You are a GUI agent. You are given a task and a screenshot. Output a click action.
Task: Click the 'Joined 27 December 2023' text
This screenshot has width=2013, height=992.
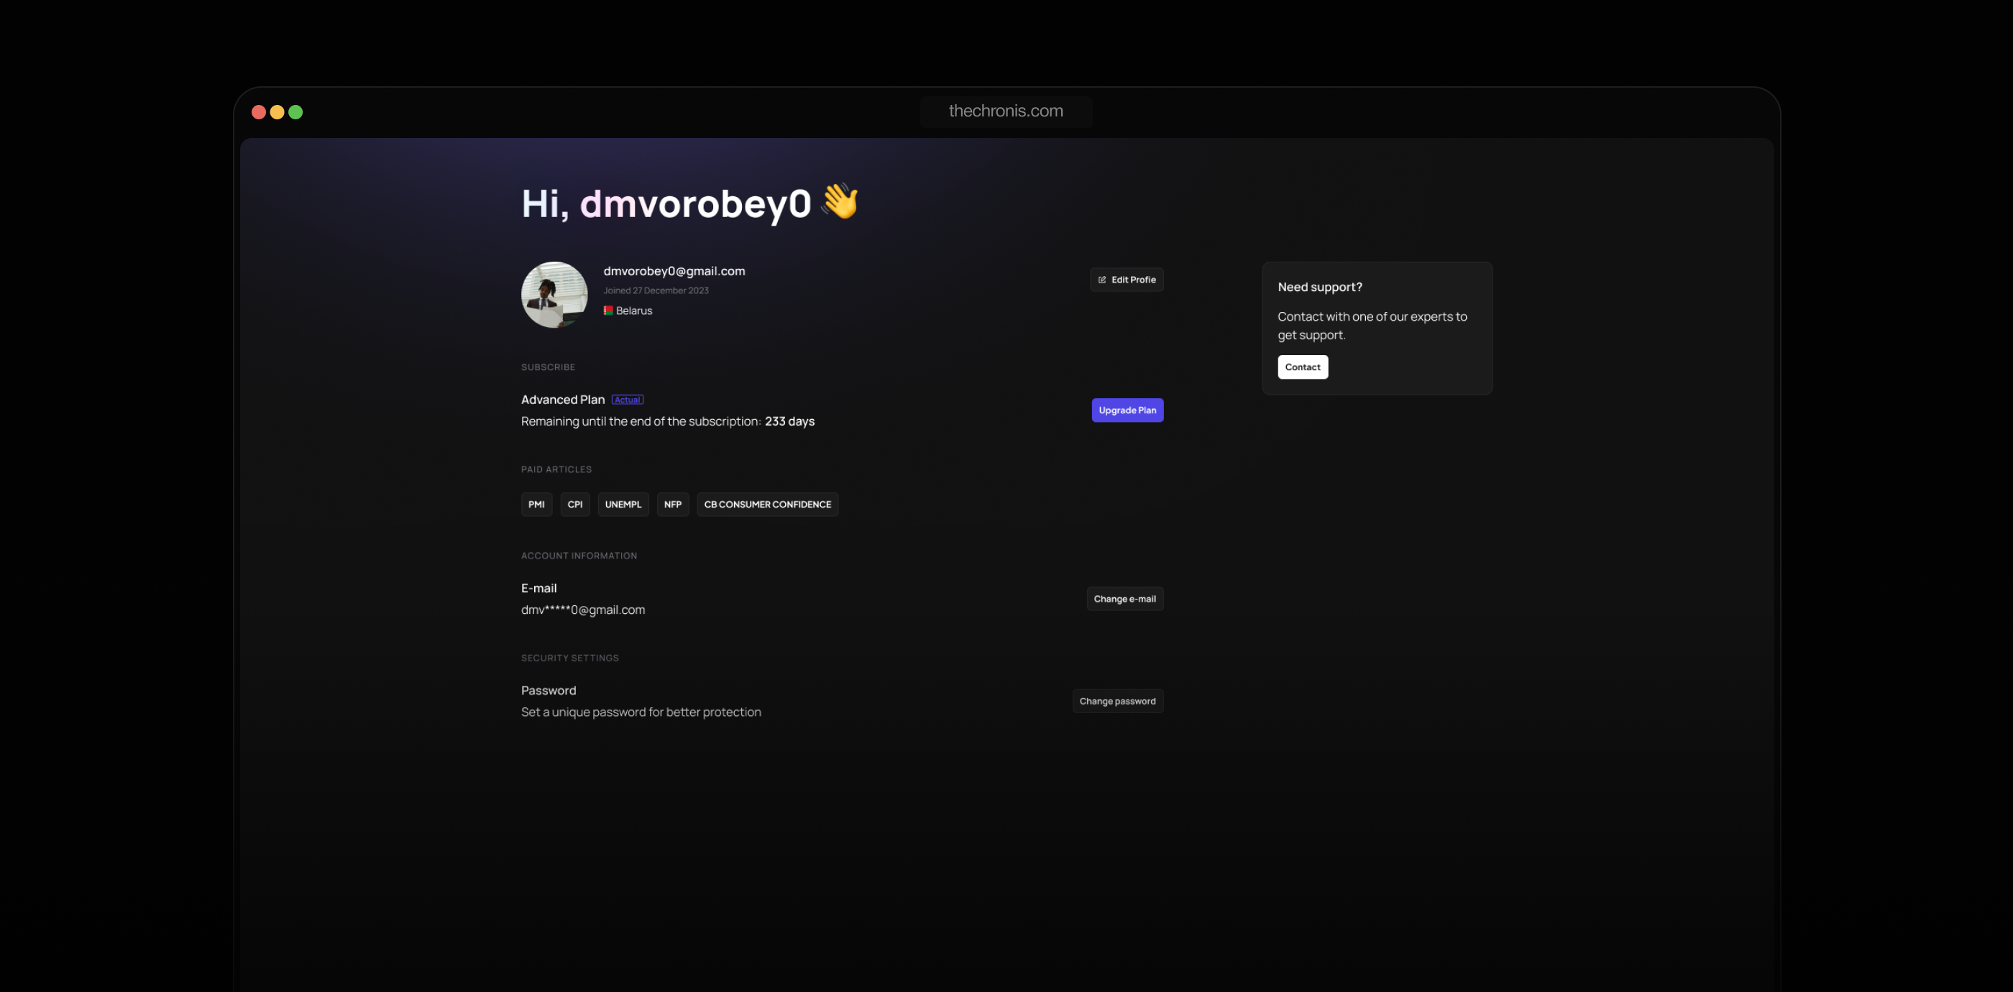[656, 290]
